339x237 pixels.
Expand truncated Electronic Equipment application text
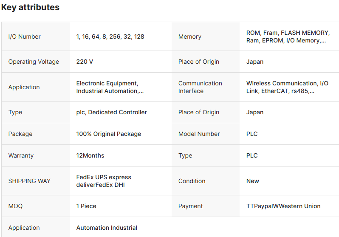tap(110, 87)
